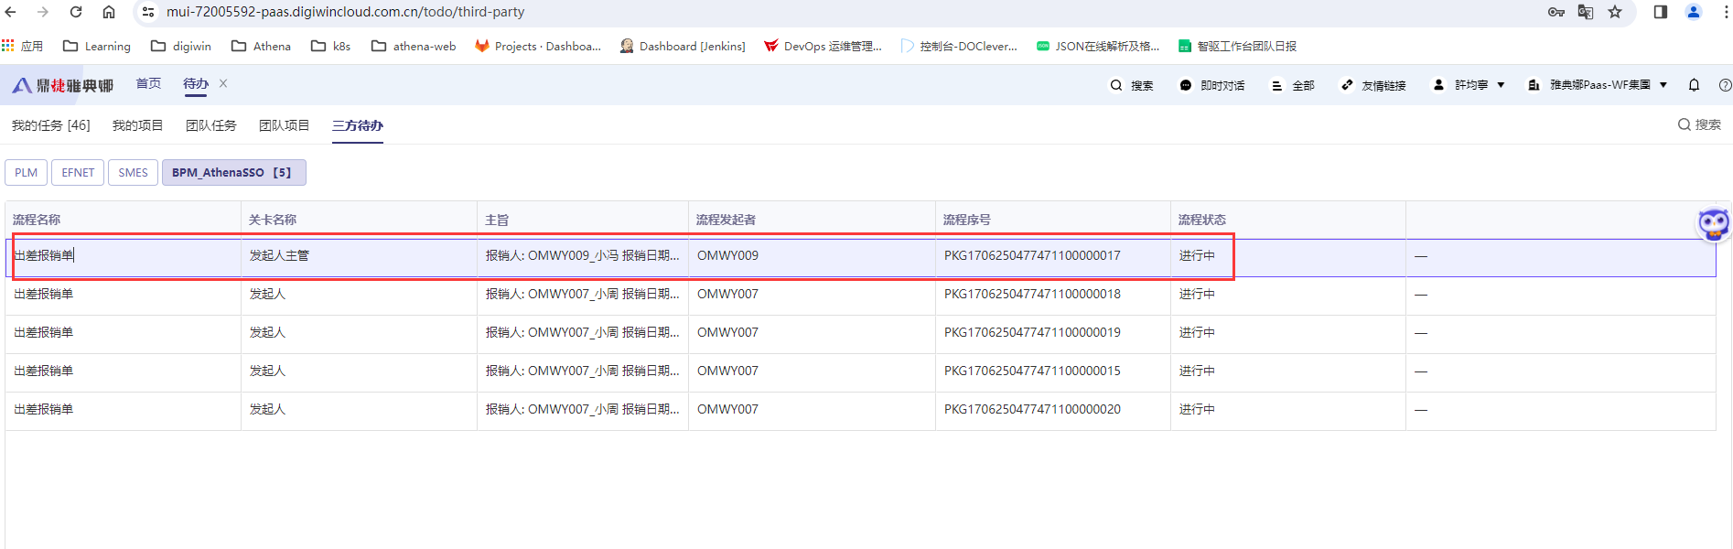Click the site info icon in address bar

(148, 12)
